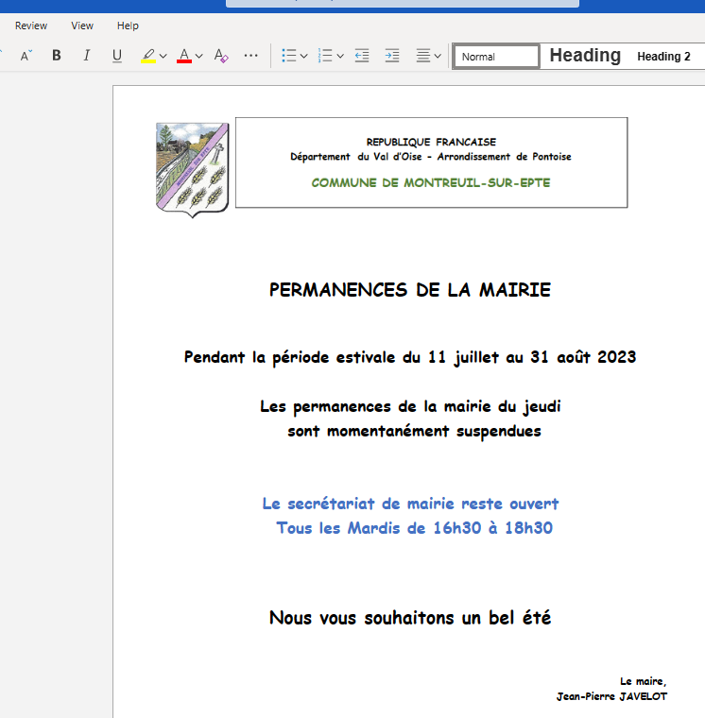Expand the font color dropdown arrow
This screenshot has height=718, width=705.
click(x=198, y=57)
